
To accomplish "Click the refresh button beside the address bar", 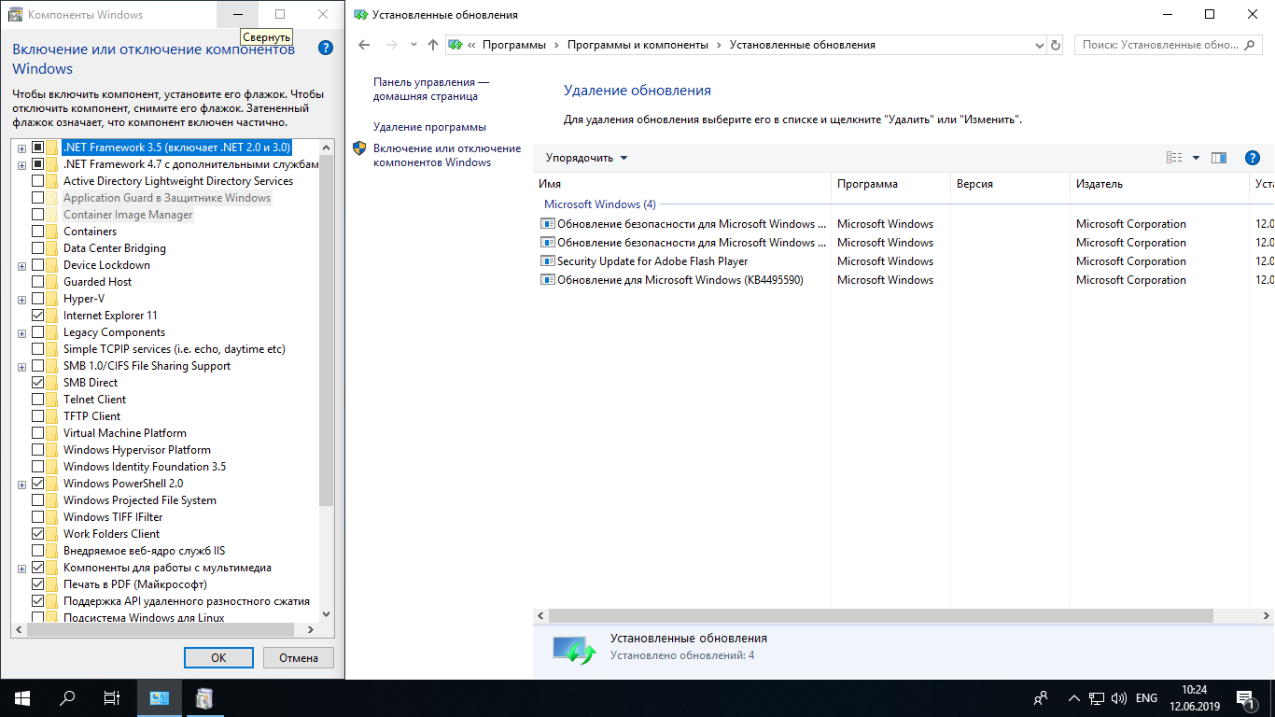I will coord(1056,45).
